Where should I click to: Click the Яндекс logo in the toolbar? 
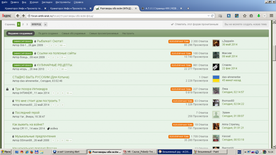click(7, 16)
